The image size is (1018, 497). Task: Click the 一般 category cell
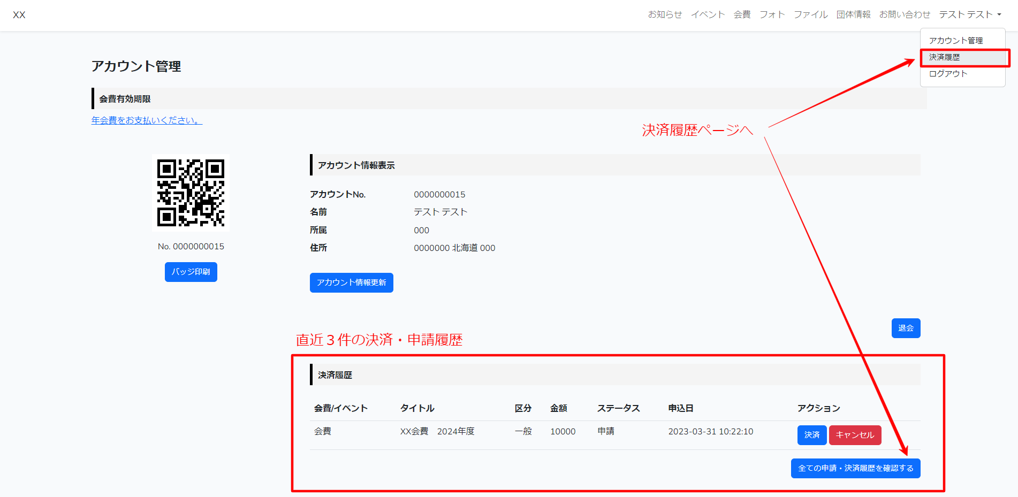click(x=523, y=431)
